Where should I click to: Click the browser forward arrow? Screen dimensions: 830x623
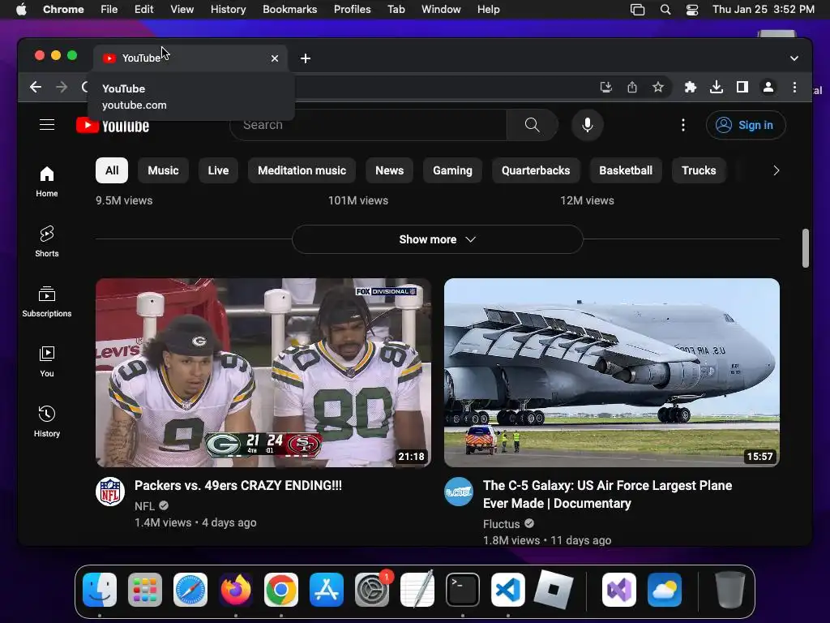point(62,87)
